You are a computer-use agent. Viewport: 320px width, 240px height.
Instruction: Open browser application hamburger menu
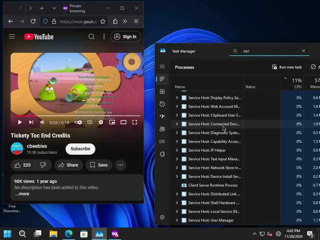pos(136,21)
